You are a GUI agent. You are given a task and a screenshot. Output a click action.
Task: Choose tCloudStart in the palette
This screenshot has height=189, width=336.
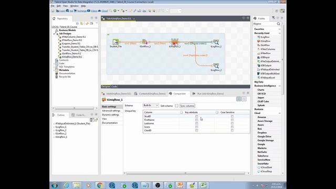point(266,167)
